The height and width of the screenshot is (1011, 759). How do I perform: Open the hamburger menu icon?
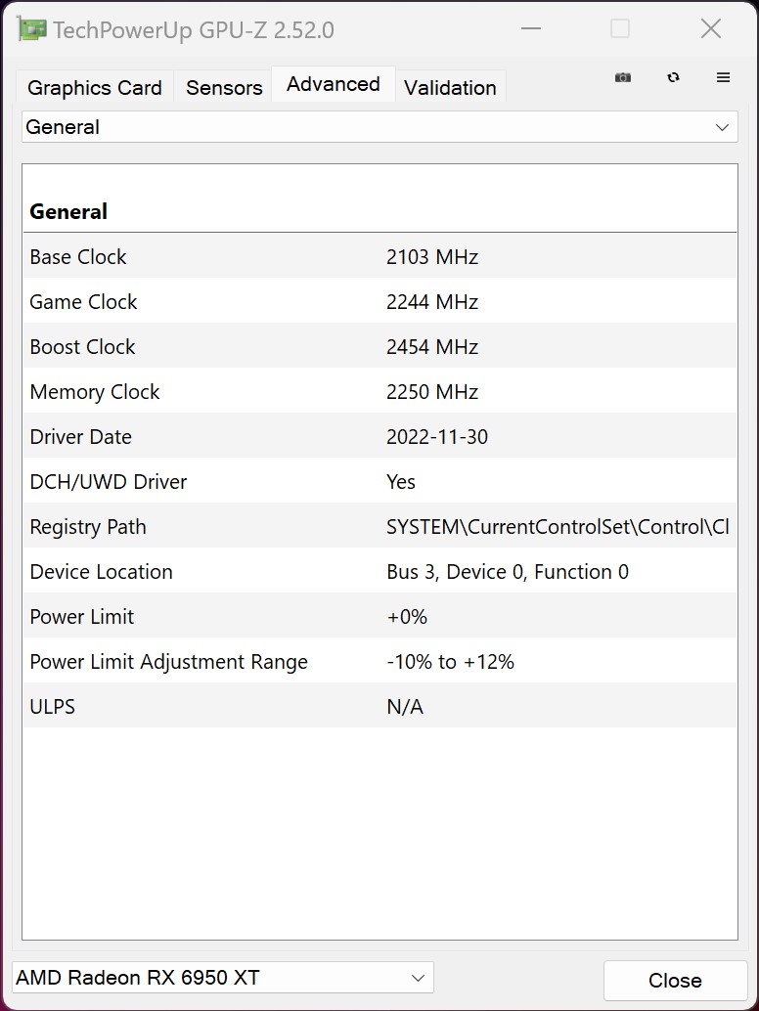pos(723,78)
